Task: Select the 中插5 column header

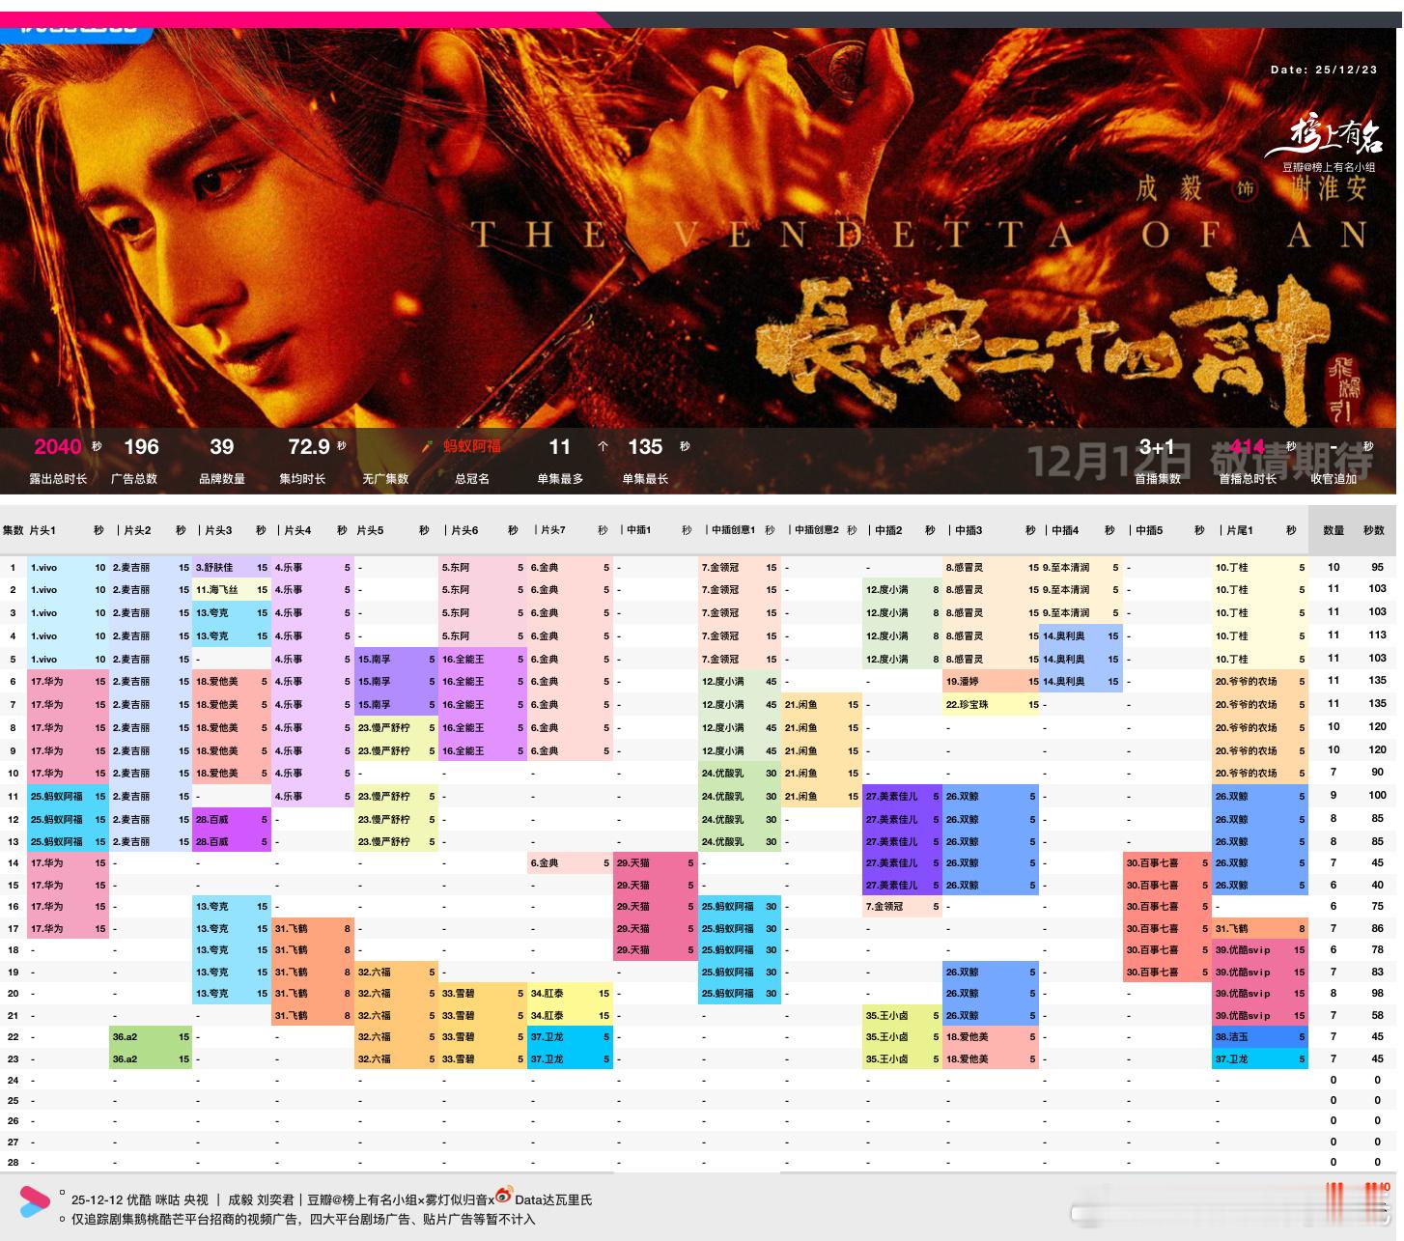Action: point(1149,530)
